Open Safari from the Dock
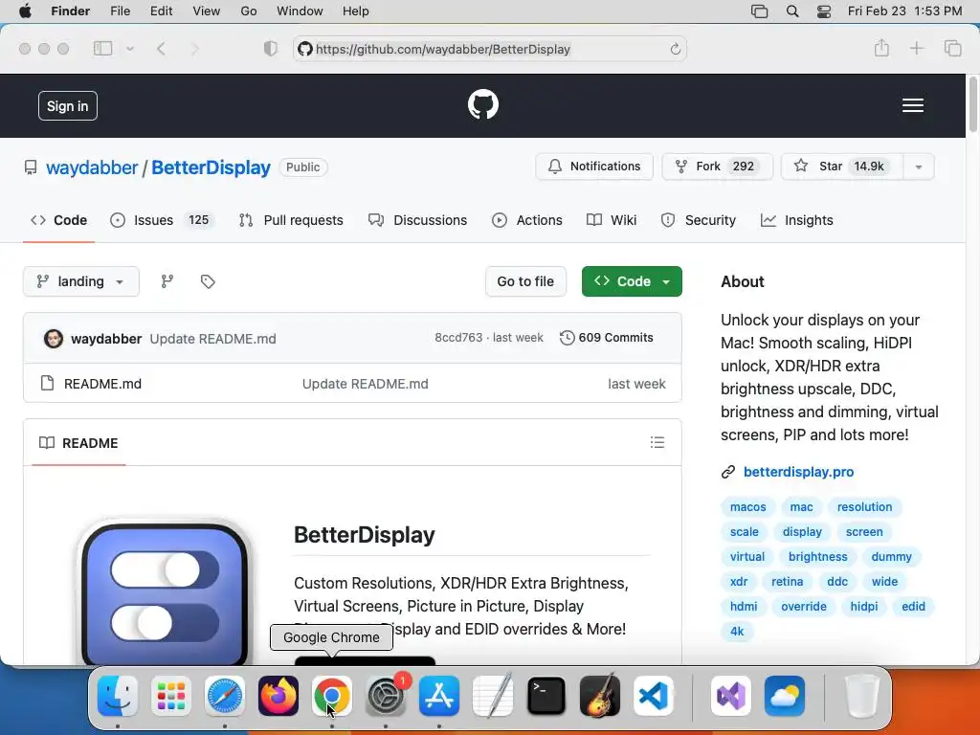Viewport: 980px width, 735px height. tap(224, 696)
